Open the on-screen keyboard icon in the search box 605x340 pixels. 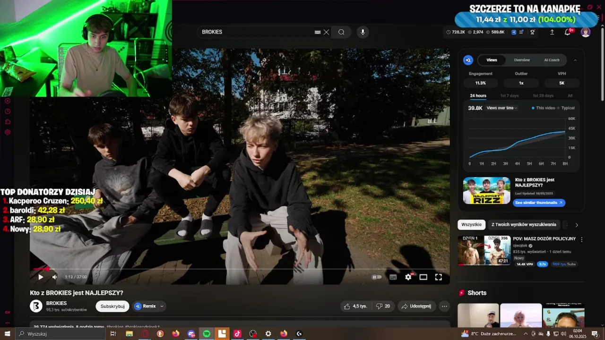(318, 32)
